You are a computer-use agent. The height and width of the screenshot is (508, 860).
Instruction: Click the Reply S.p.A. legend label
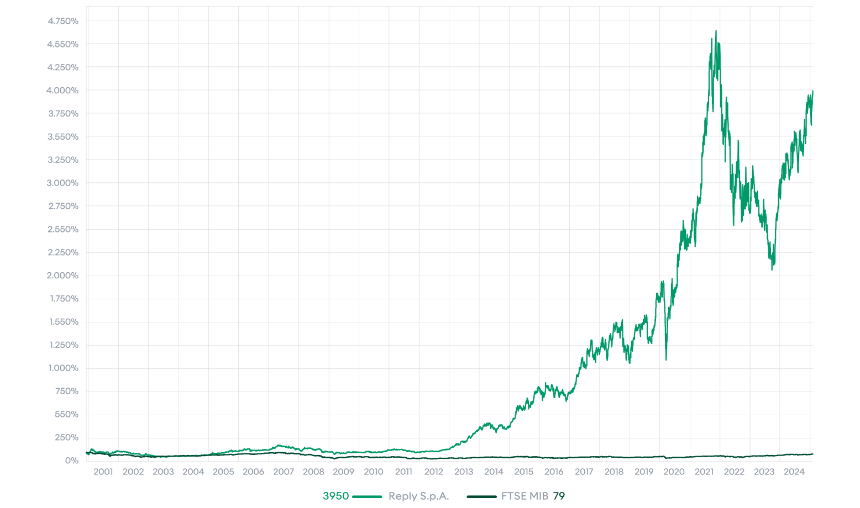pyautogui.click(x=418, y=496)
